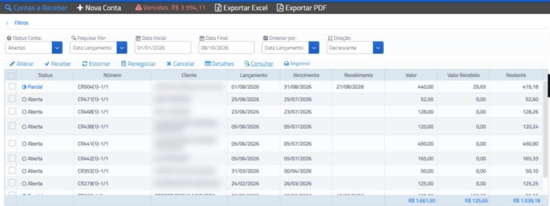Image resolution: width=550 pixels, height=206 pixels.
Task: Click the Consultar magnifier icon
Action: pyautogui.click(x=247, y=64)
